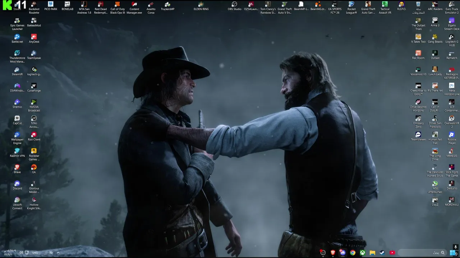
Task: Launch Rec Room from the desktop
Action: pos(418,55)
